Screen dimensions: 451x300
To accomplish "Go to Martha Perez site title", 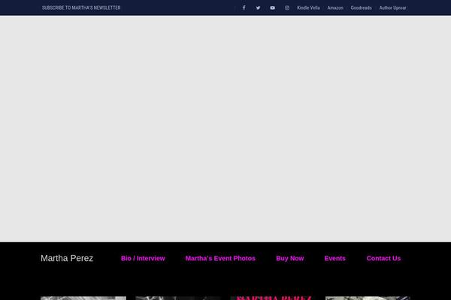I will click(67, 258).
